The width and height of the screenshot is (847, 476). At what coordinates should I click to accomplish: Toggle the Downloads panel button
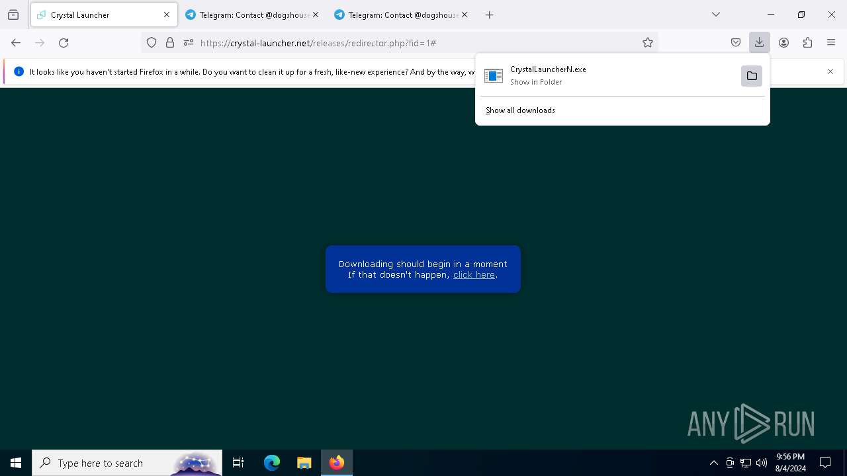760,43
